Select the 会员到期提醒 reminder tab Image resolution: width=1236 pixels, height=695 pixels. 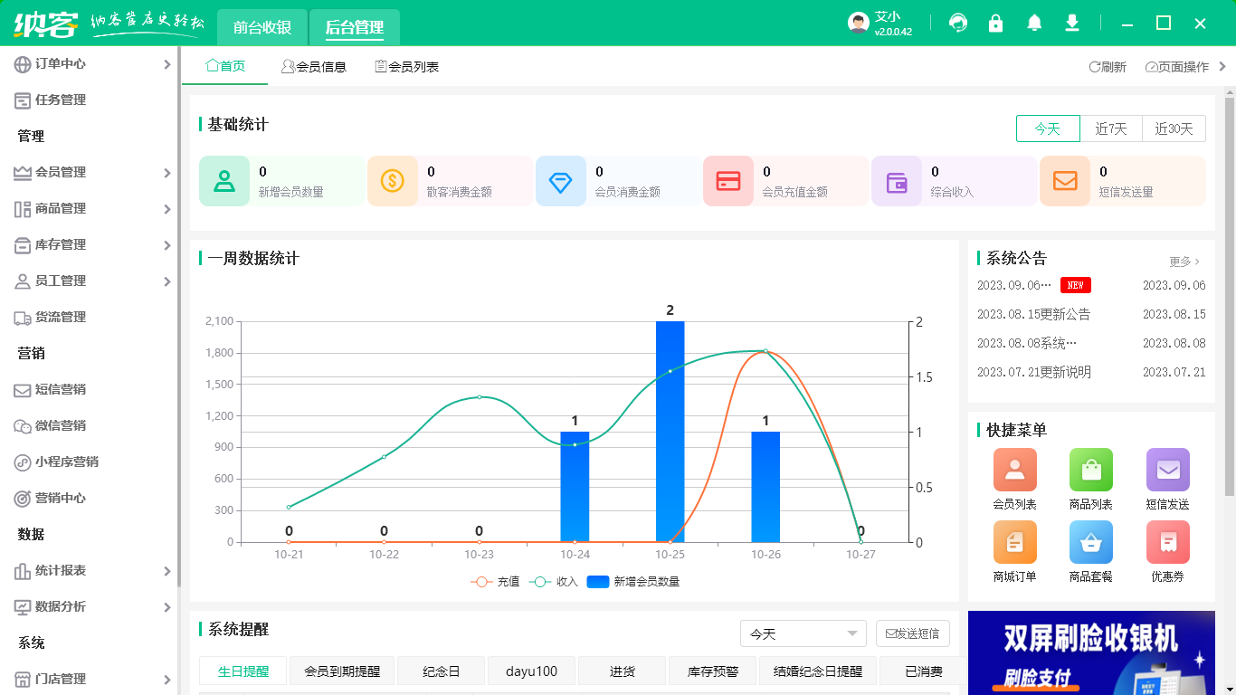click(x=342, y=671)
